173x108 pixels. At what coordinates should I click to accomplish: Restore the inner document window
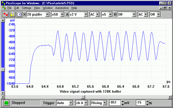point(165,8)
